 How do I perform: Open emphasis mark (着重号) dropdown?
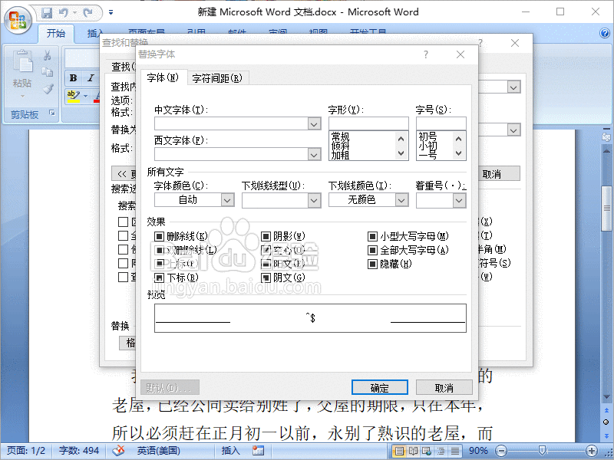[459, 200]
